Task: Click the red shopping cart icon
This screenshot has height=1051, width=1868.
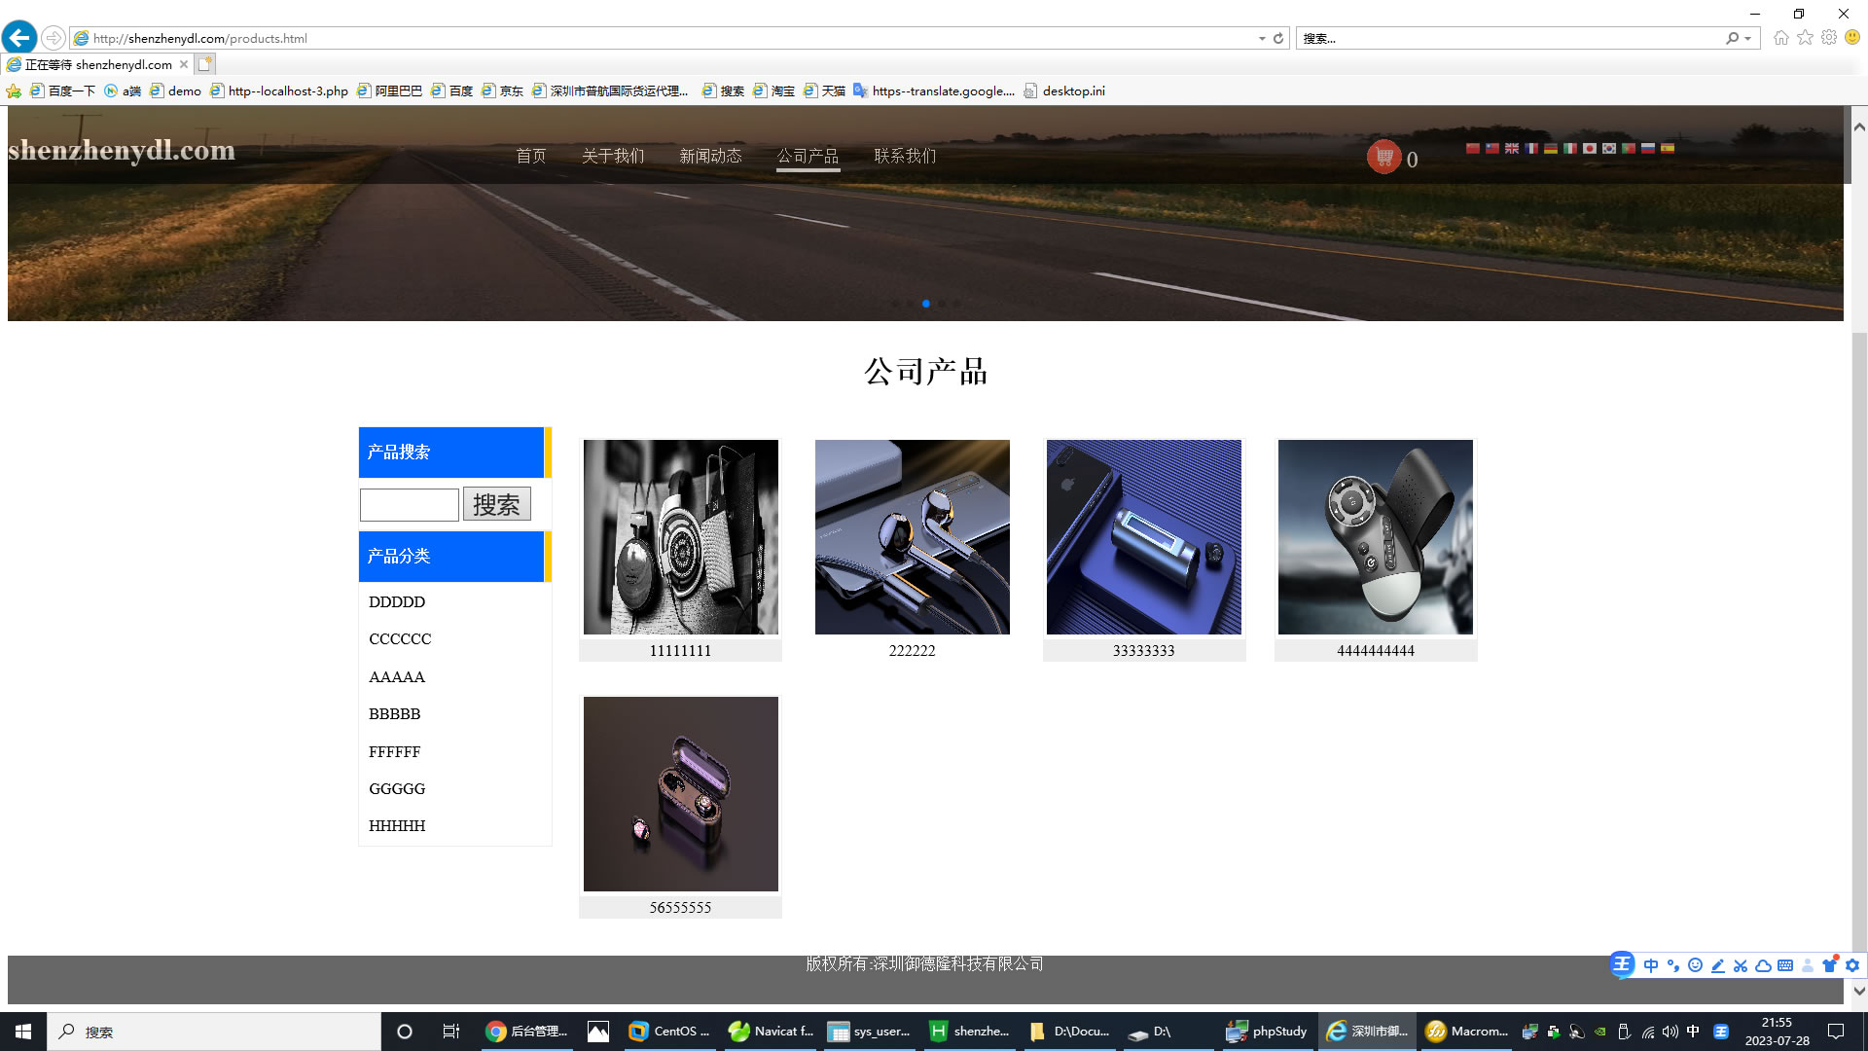Action: [x=1383, y=157]
